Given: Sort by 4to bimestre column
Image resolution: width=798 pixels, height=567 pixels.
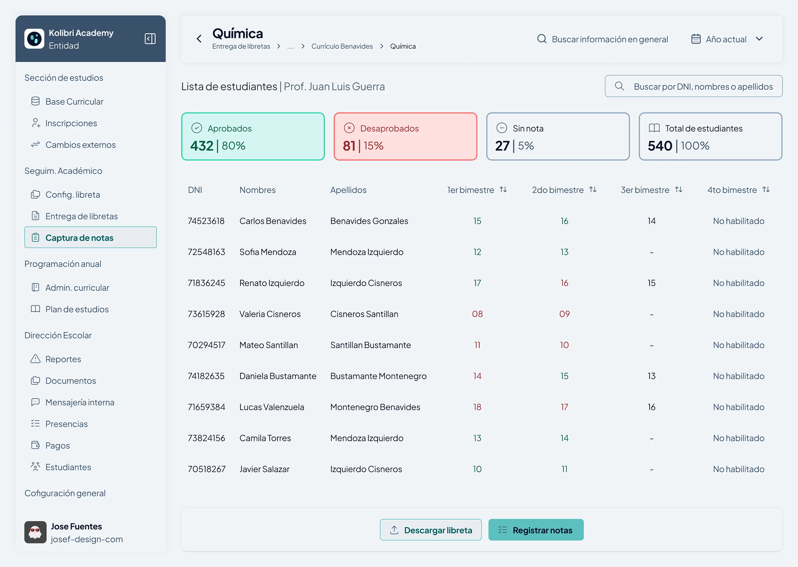Looking at the screenshot, I should (x=766, y=190).
